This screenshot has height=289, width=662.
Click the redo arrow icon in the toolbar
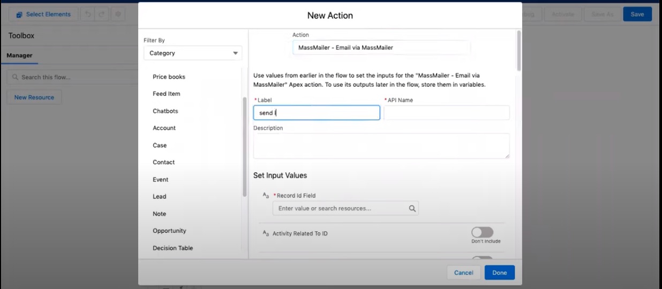tap(102, 14)
